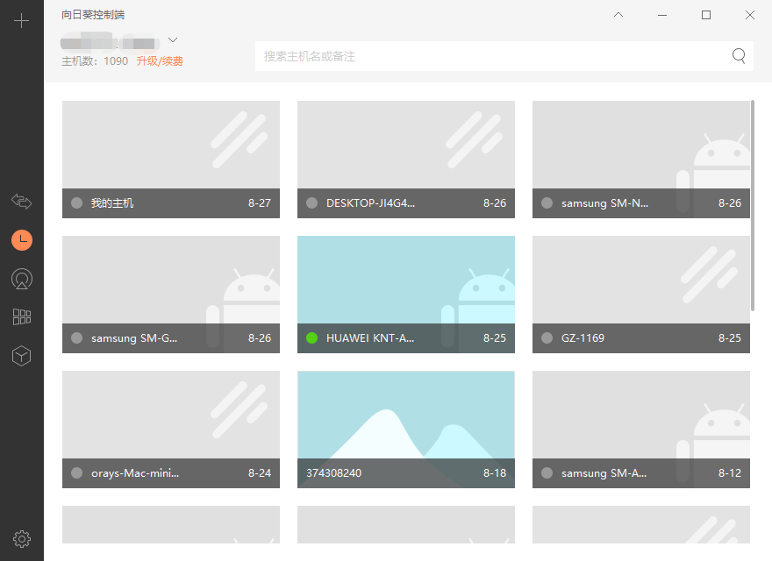This screenshot has height=561, width=772.
Task: Open the online HUAWEI KNT-A... thumbnail
Action: point(406,295)
